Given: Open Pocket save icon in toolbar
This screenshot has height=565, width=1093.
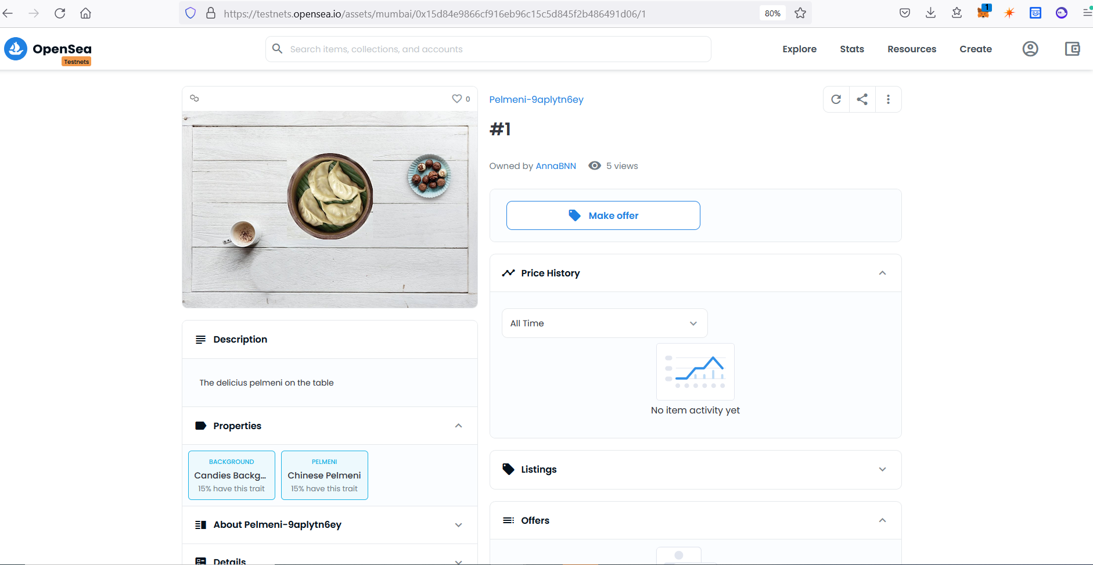Looking at the screenshot, I should tap(904, 13).
